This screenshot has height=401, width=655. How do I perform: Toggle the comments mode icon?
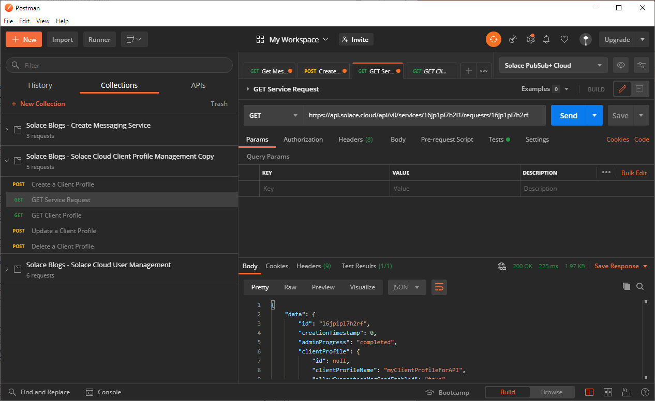point(639,89)
